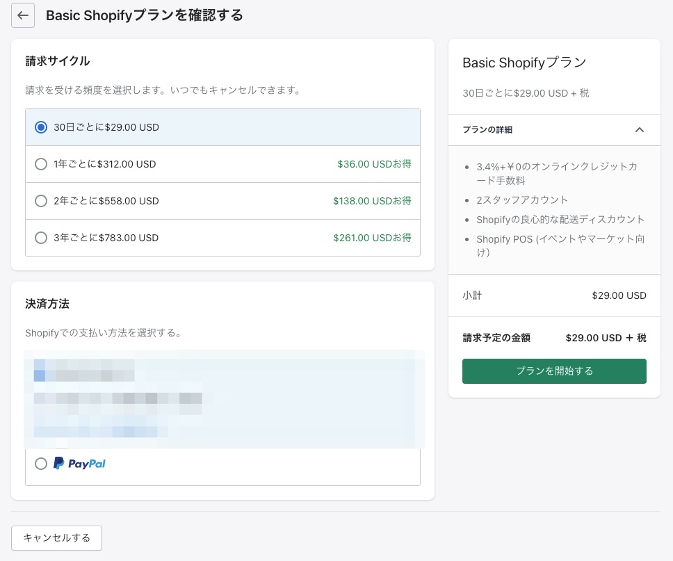Click the Basic Shopifyプラン card title
The image size is (673, 561).
[x=524, y=63]
